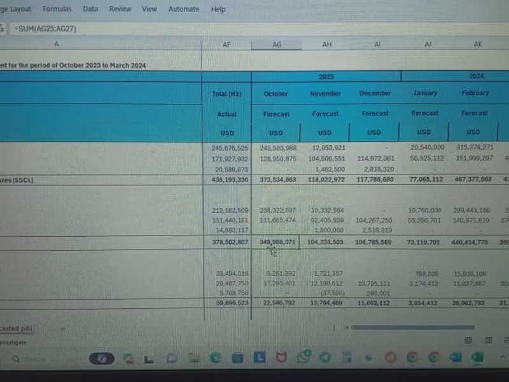Open the Data ribbon tab

[x=90, y=9]
